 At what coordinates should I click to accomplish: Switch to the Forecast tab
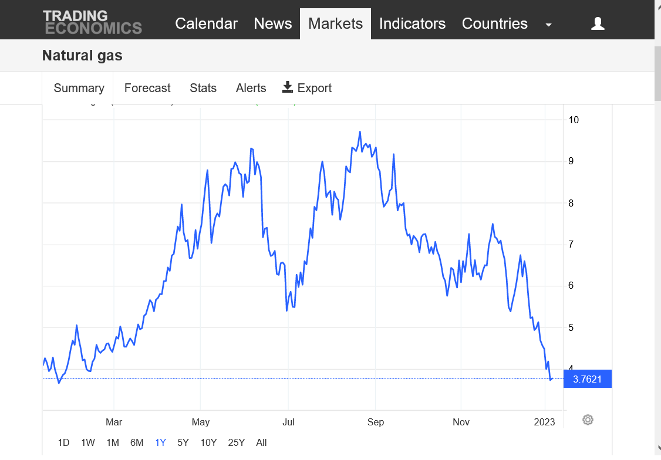pyautogui.click(x=147, y=88)
